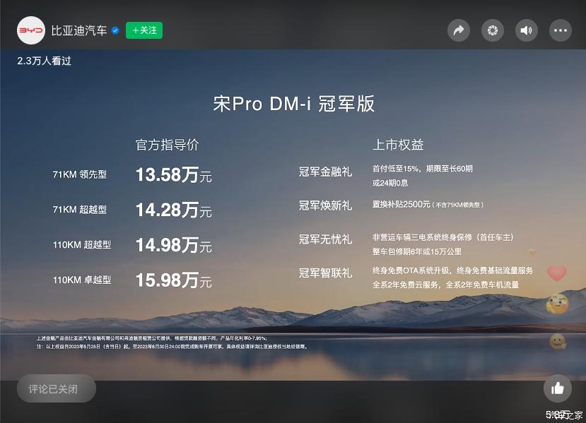Click the BYD logo avatar
Image resolution: width=586 pixels, height=423 pixels.
coord(30,30)
